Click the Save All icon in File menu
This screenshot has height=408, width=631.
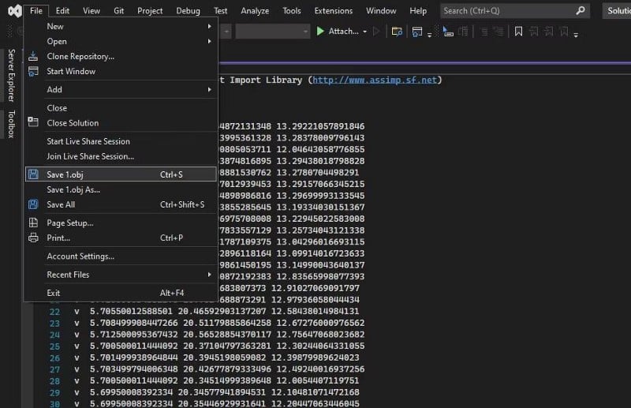33,204
